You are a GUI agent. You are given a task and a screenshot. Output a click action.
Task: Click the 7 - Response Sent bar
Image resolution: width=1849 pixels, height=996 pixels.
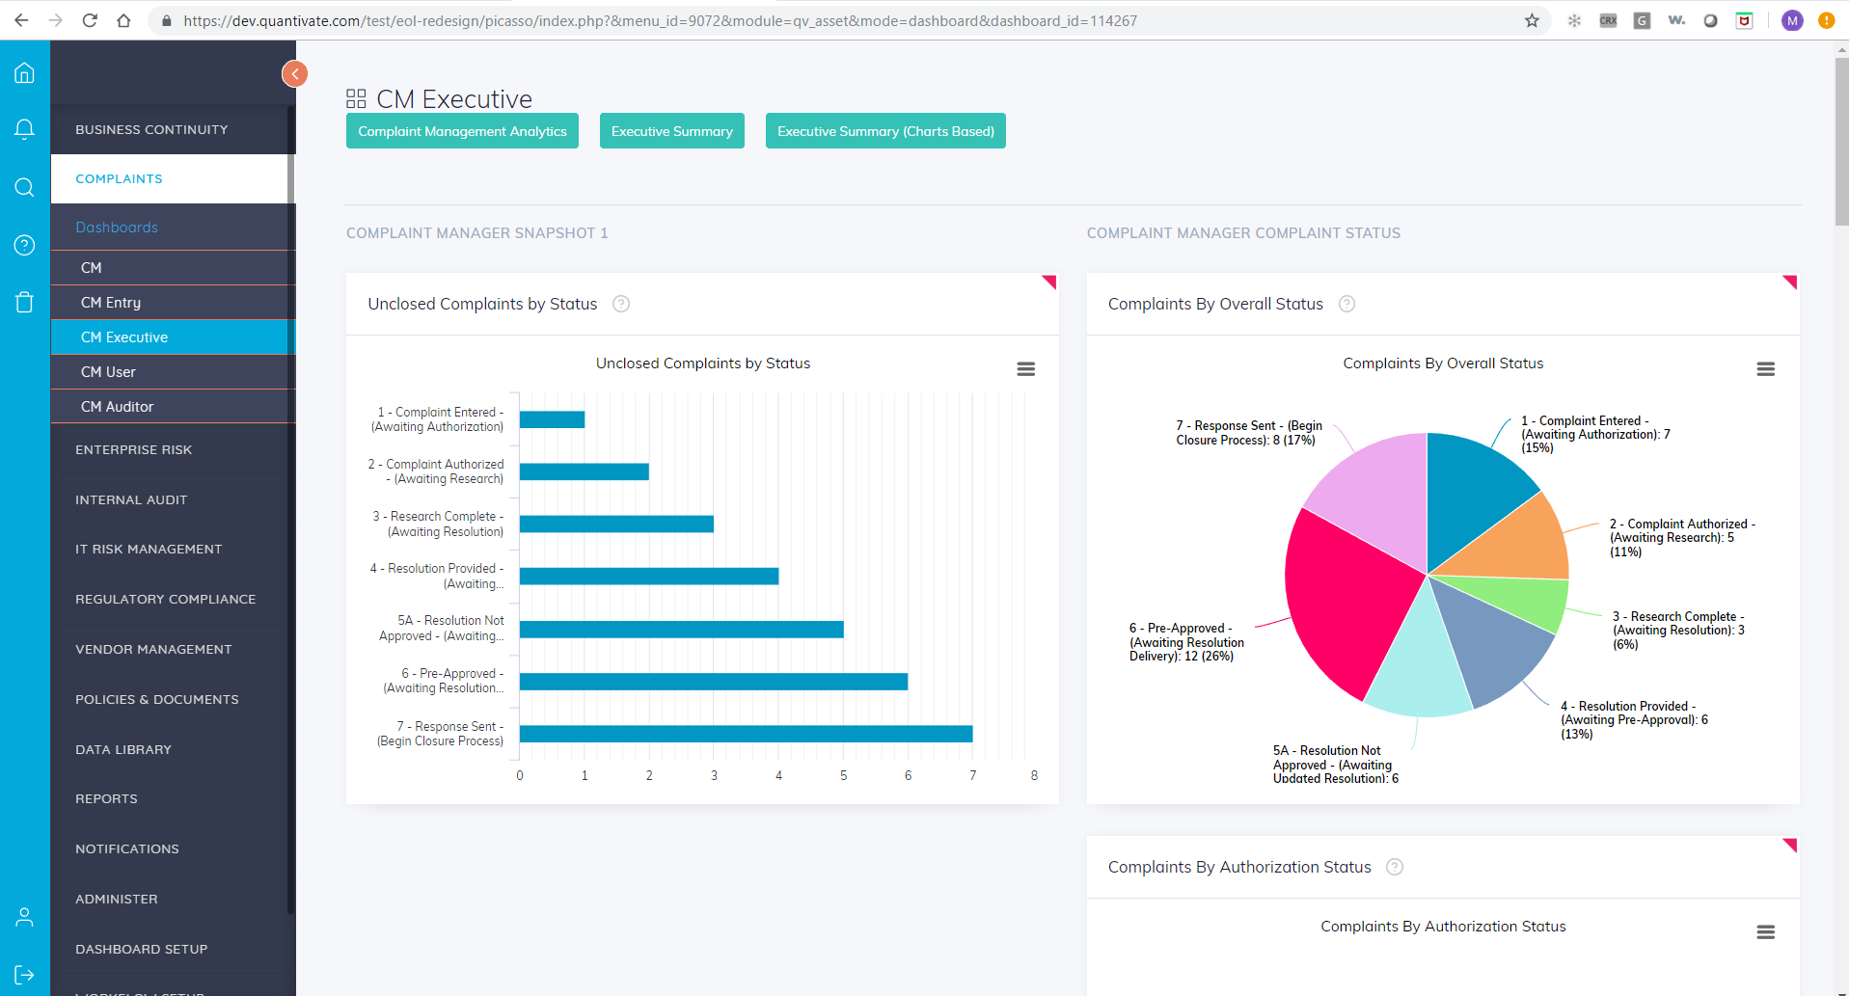point(745,734)
